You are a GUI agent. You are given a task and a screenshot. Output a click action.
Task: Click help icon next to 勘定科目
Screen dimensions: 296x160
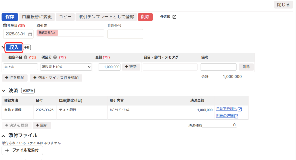(25, 57)
